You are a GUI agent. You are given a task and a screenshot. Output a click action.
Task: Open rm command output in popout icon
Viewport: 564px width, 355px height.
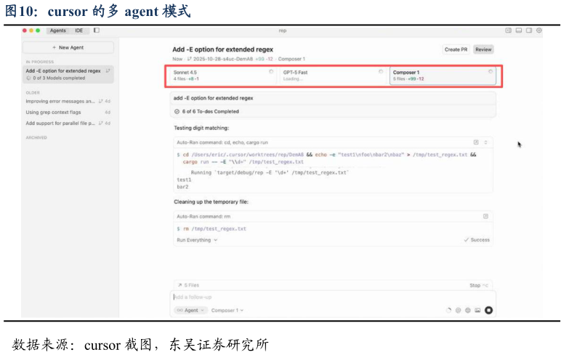click(486, 216)
